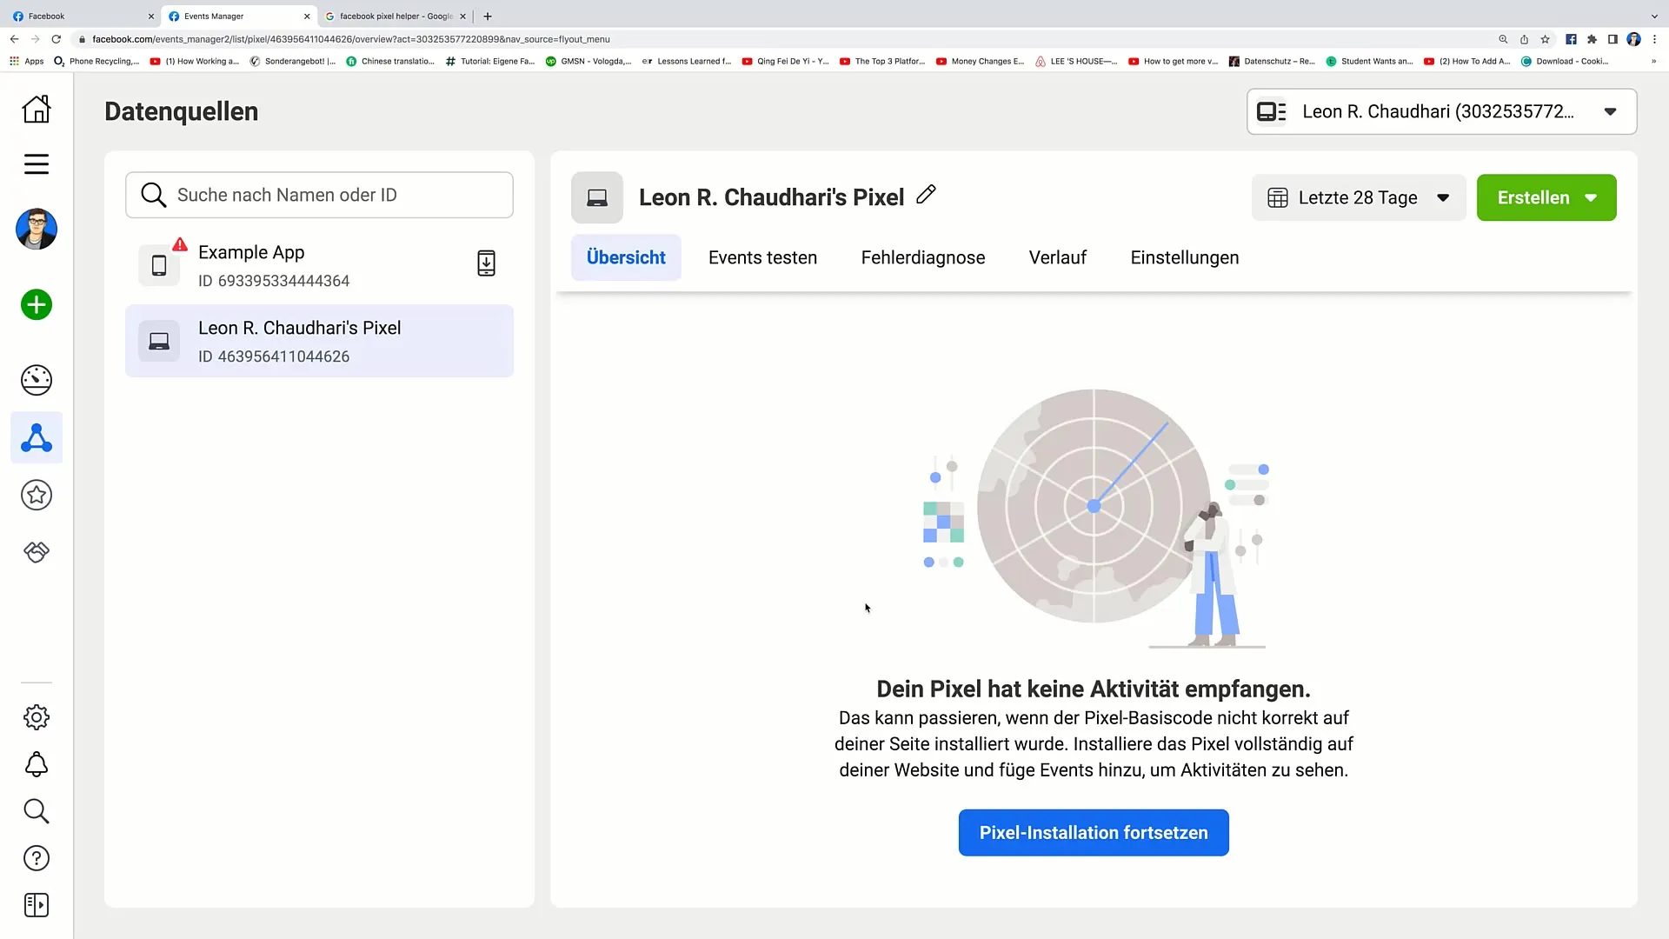
Task: Click the add new plus icon in sidebar
Action: click(37, 305)
